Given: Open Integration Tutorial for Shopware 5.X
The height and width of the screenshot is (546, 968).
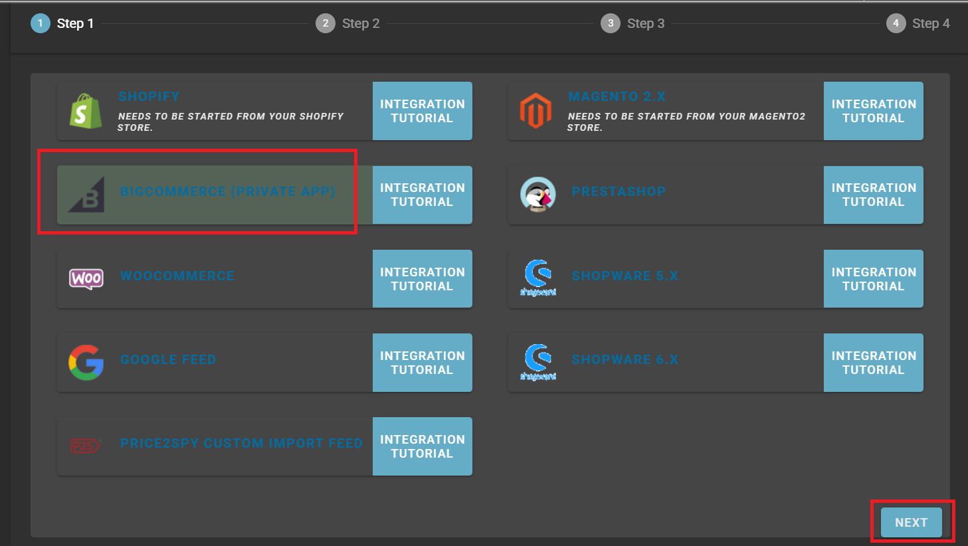Looking at the screenshot, I should coord(874,279).
